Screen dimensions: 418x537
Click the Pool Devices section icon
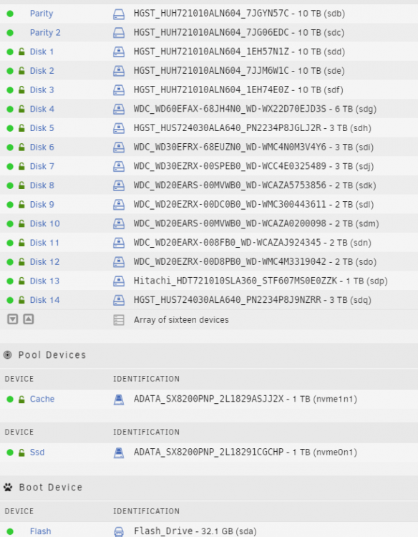tap(8, 355)
